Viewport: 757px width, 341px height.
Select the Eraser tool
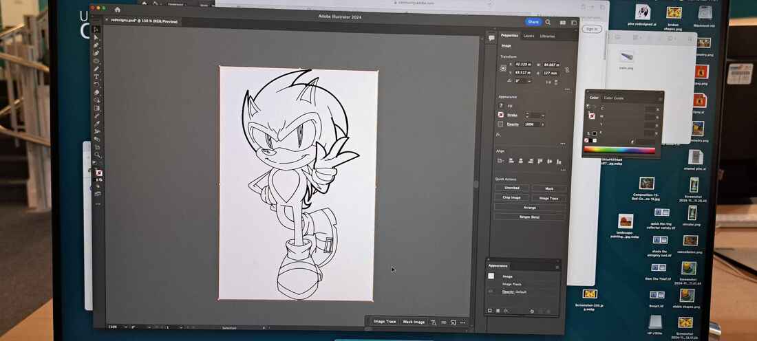click(x=96, y=92)
